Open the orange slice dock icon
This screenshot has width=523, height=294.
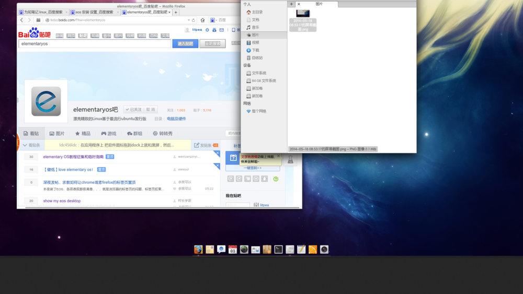pyautogui.click(x=313, y=250)
